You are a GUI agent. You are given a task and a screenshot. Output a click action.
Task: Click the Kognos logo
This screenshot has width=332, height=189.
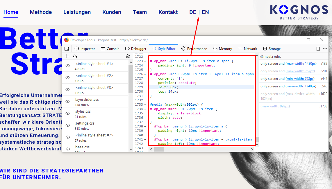pos(299,12)
